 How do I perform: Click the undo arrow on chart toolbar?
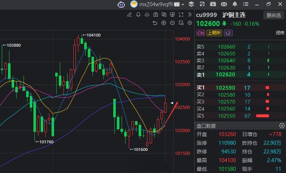(x=155, y=23)
